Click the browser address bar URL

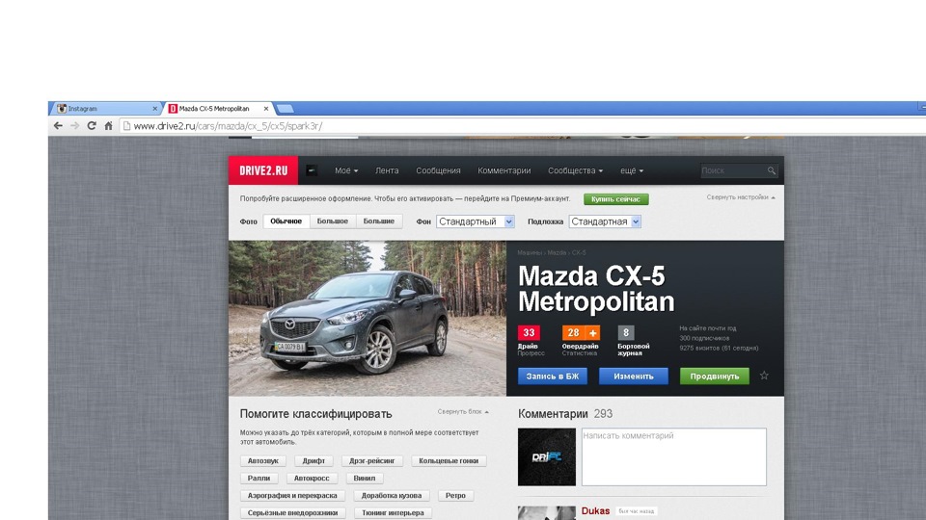click(x=228, y=126)
